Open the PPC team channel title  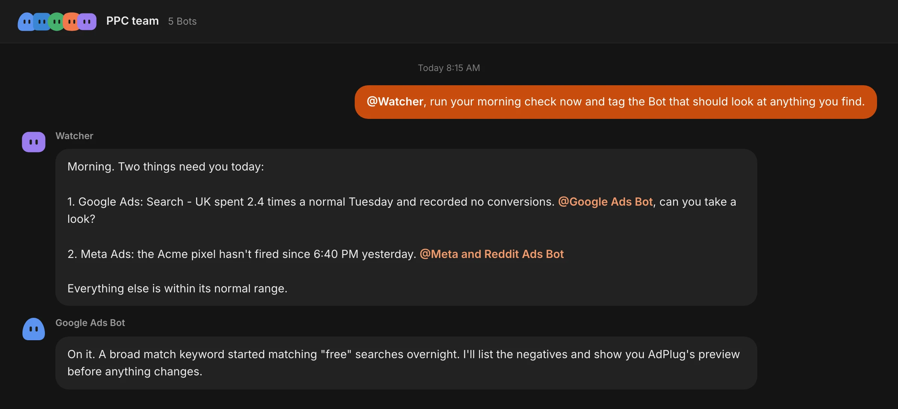(x=132, y=21)
